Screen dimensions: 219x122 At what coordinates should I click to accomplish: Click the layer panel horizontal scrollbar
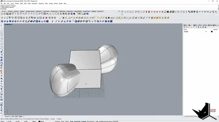tap(201, 116)
